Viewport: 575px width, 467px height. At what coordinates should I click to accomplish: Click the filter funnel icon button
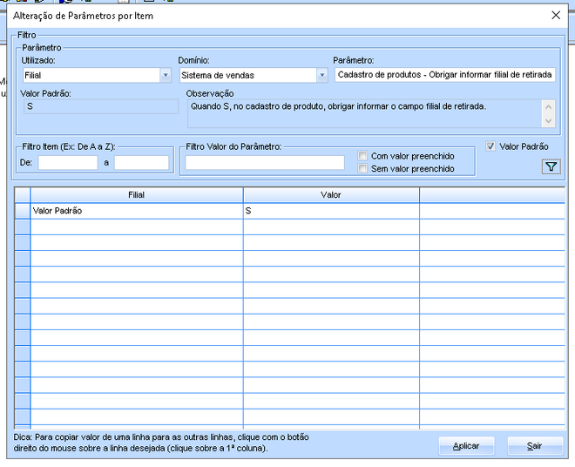(550, 167)
